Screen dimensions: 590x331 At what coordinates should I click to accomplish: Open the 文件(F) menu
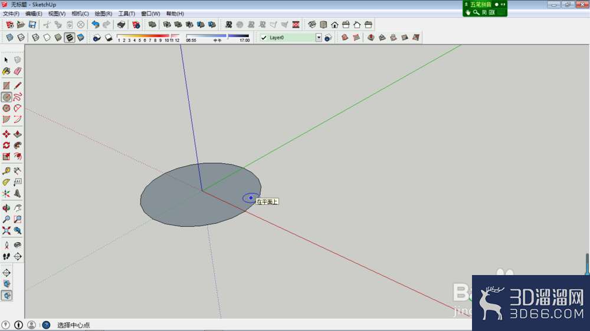pos(11,14)
